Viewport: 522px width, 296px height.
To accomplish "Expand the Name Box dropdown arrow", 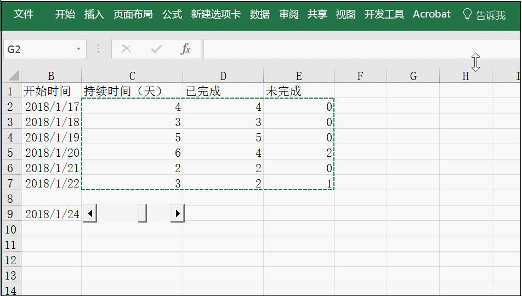I will pyautogui.click(x=78, y=49).
